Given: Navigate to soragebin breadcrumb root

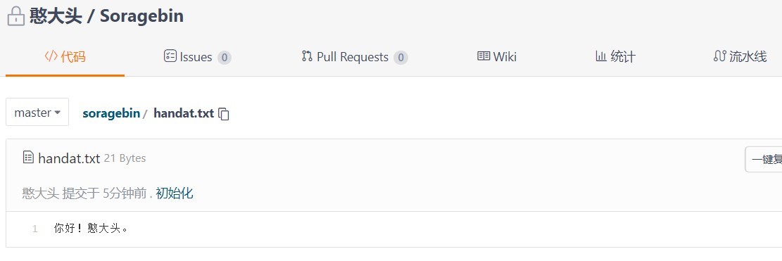Looking at the screenshot, I should 111,113.
